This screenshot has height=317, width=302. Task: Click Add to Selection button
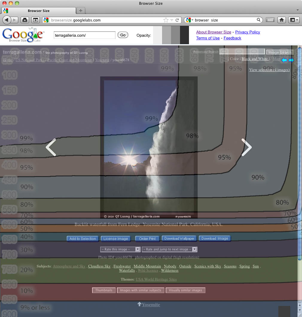(x=83, y=239)
